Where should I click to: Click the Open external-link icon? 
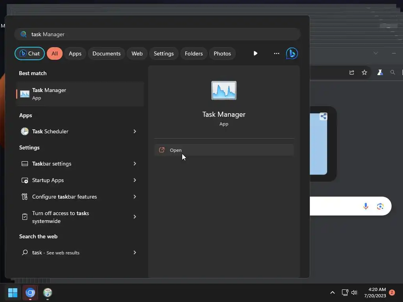(x=162, y=150)
